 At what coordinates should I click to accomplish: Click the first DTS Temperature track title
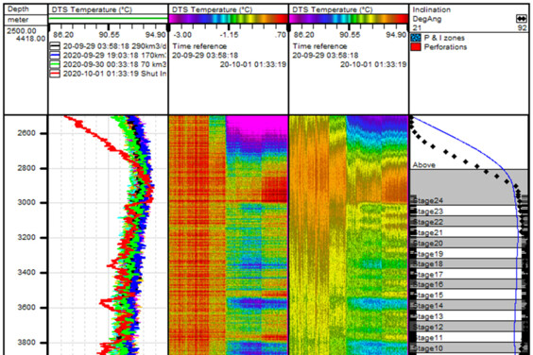click(x=92, y=9)
